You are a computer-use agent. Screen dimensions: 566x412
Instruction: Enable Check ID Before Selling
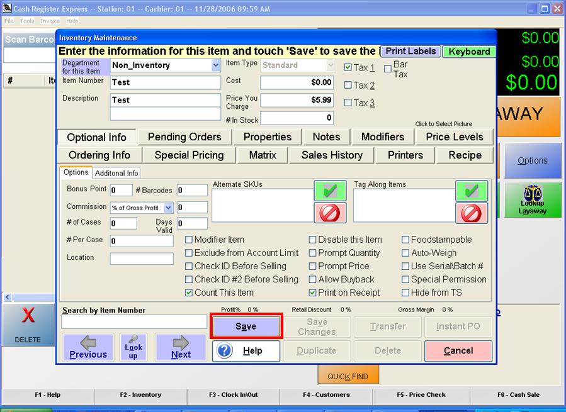tap(188, 266)
